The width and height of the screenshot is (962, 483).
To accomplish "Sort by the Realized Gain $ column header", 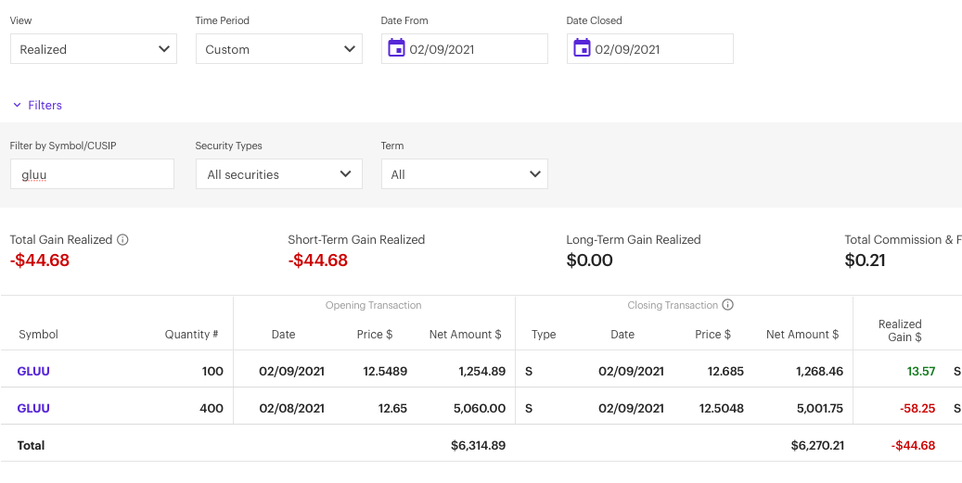I will click(x=900, y=331).
